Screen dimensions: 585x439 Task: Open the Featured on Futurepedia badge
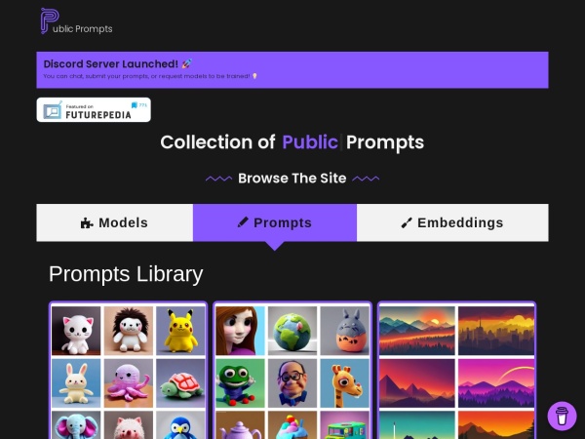click(94, 109)
